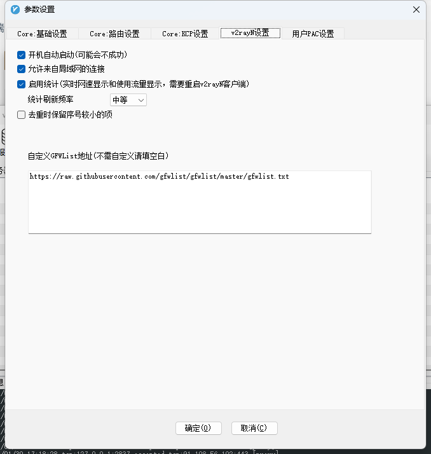This screenshot has height=454, width=431.
Task: Click the gfwlist.txt URL text
Action: point(159,176)
